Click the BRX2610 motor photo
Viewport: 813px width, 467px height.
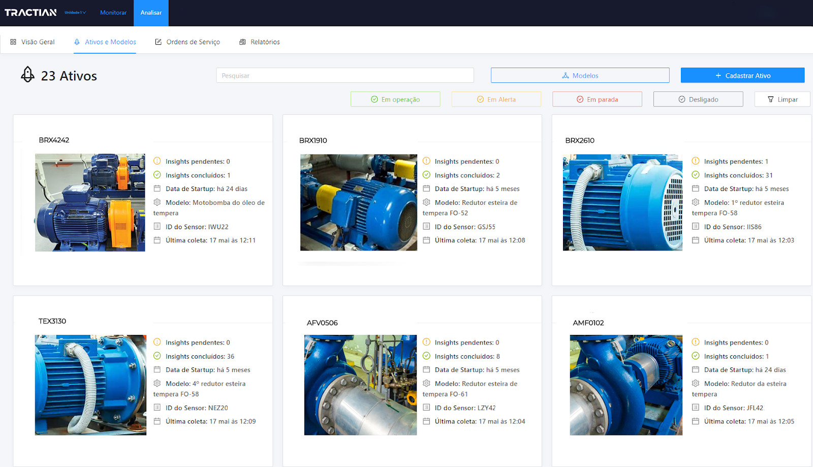[622, 202]
